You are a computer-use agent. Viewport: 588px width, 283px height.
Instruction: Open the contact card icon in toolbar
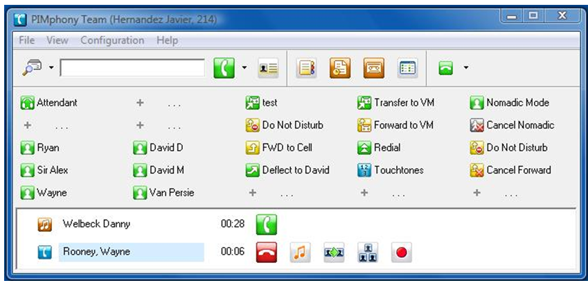[268, 68]
